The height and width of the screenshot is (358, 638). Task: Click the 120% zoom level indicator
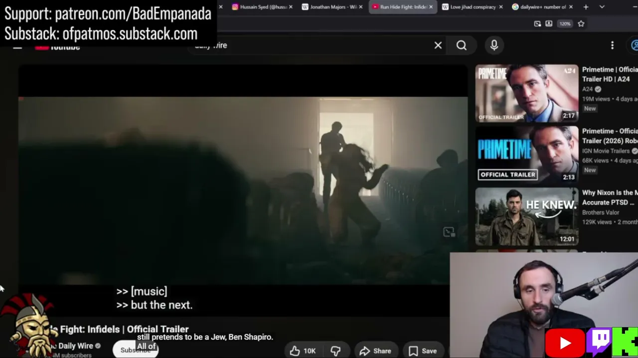pos(565,23)
